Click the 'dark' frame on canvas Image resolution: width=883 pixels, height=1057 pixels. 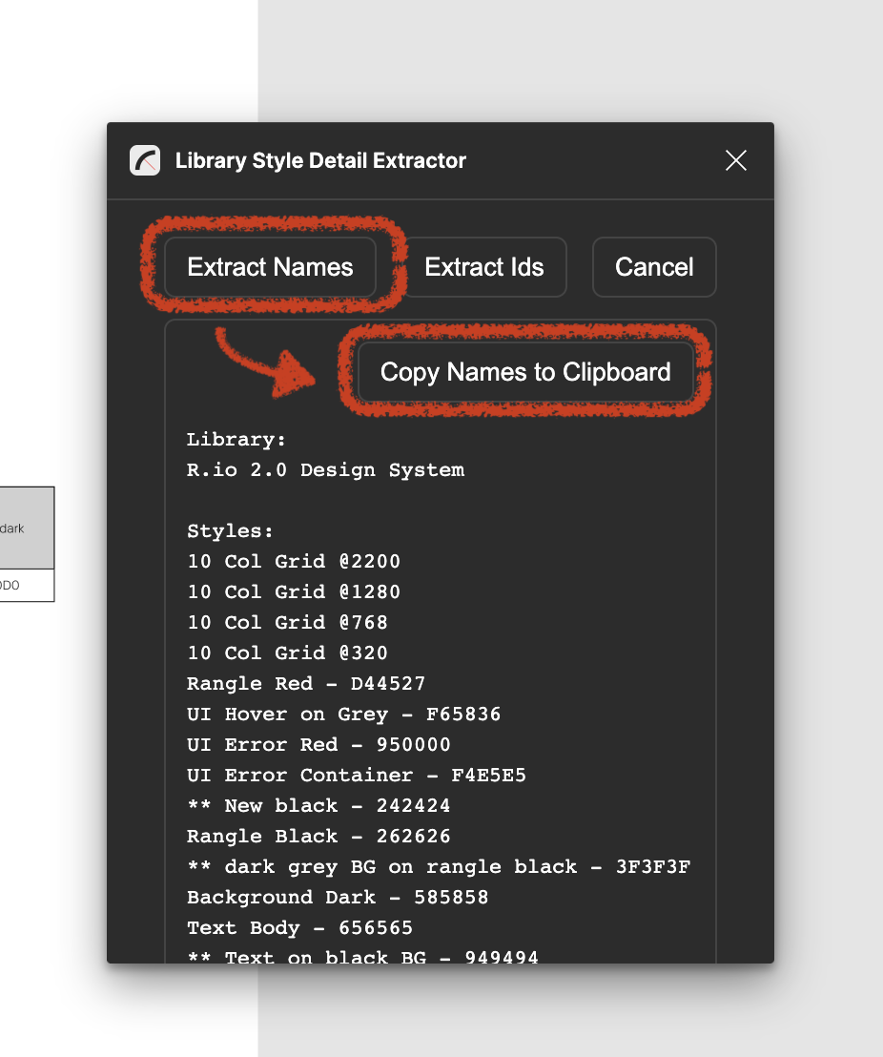(x=26, y=528)
